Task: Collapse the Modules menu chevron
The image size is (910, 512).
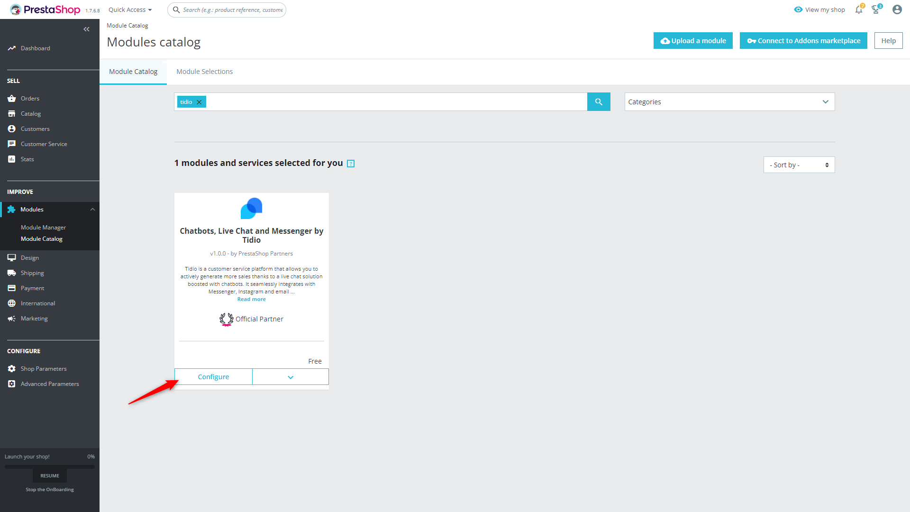Action: pos(93,210)
